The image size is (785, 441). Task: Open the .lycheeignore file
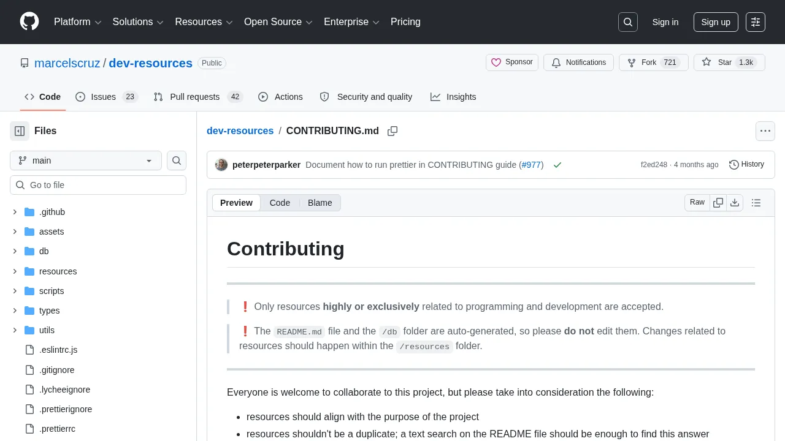coord(65,390)
